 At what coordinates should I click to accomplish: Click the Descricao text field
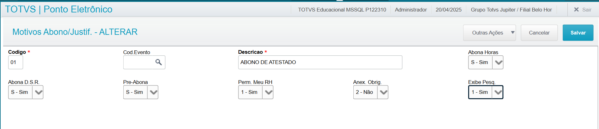(320, 62)
